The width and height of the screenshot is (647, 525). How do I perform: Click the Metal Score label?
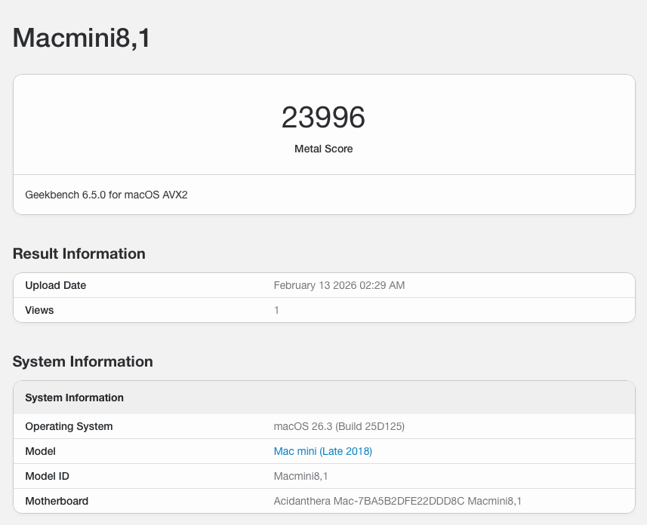point(323,149)
